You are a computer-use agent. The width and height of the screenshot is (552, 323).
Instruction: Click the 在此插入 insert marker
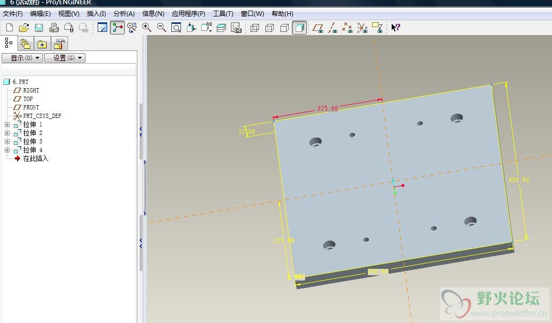pos(36,158)
